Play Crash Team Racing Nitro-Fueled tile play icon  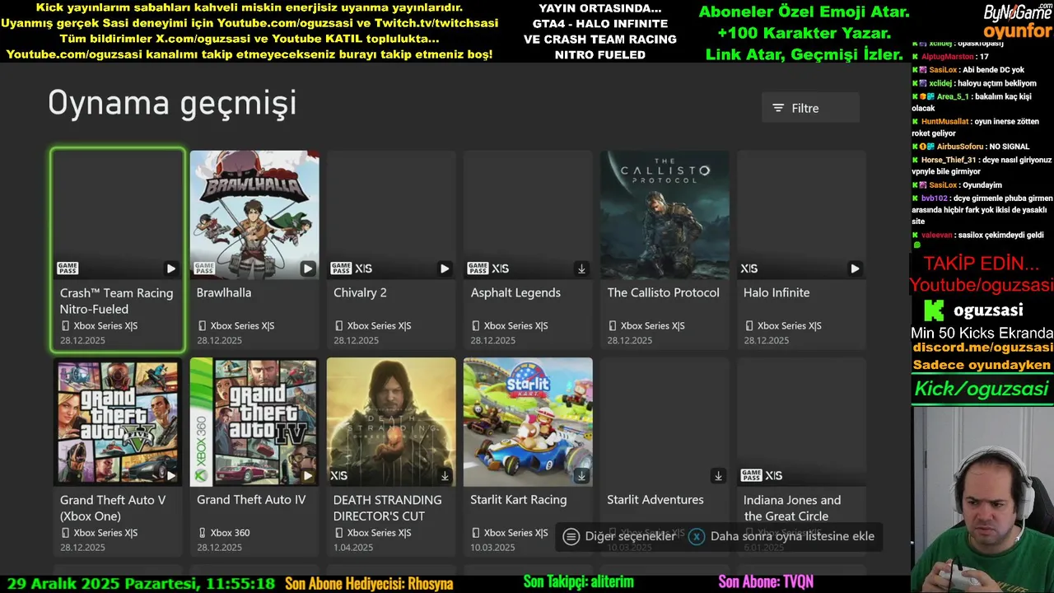tap(170, 268)
